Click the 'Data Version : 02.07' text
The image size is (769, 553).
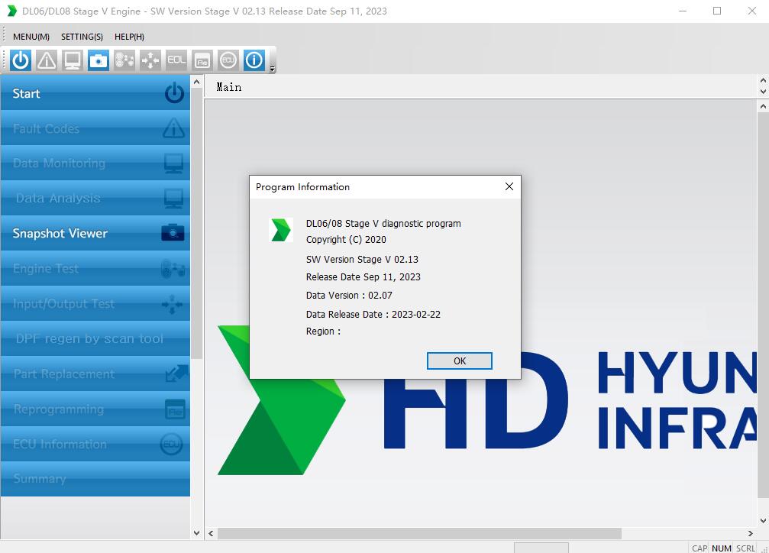pos(349,296)
